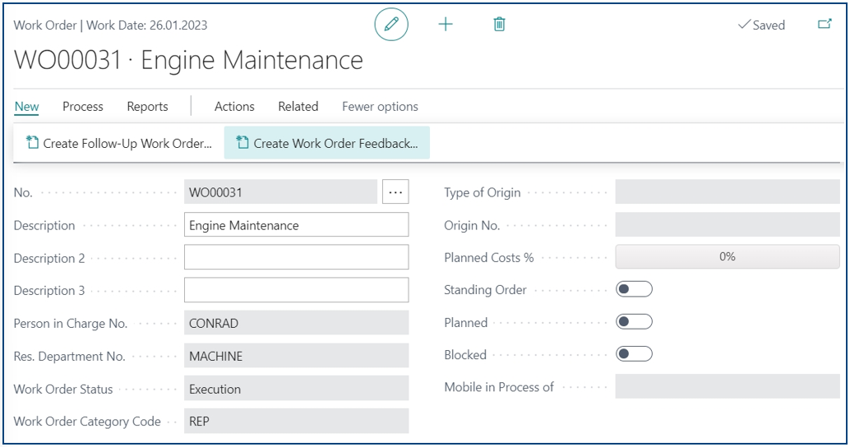Click the Res. Department No. field MACHINE
Viewport: 850px width, 447px height.
(x=297, y=356)
